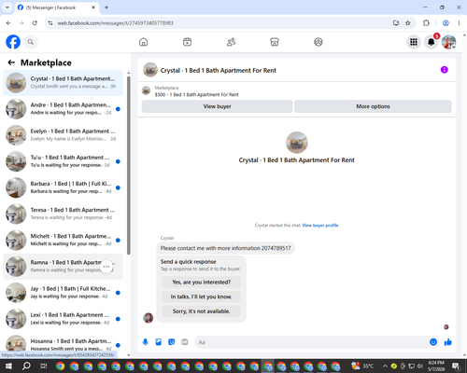Open Task View on the taskbar
467x373 pixels.
coord(44,366)
